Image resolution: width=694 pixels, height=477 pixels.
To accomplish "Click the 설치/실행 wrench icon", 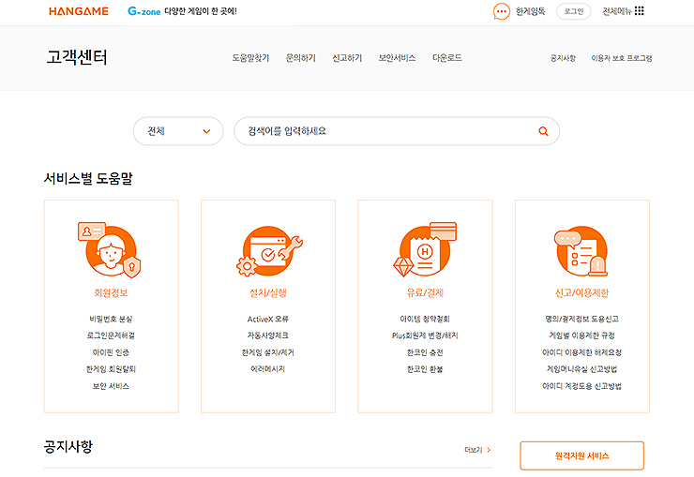I will pyautogui.click(x=268, y=250).
